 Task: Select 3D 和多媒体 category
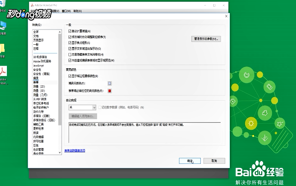(x=40, y=57)
